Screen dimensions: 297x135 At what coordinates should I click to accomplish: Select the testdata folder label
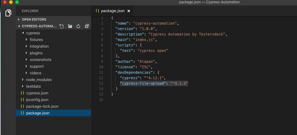click(x=33, y=86)
